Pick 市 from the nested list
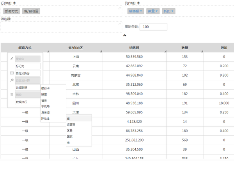 (x=79, y=142)
